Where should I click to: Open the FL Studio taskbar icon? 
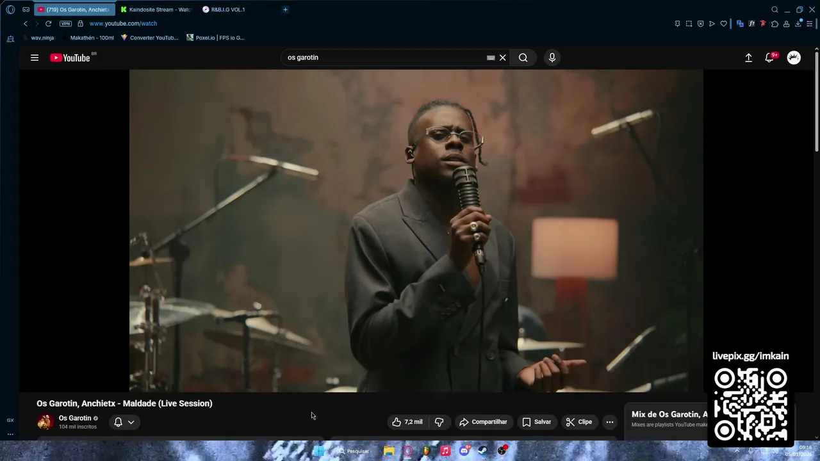click(x=426, y=451)
